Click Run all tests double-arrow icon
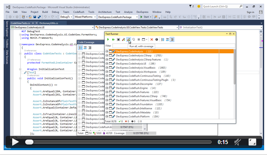The height and width of the screenshot is (155, 267). (113, 39)
